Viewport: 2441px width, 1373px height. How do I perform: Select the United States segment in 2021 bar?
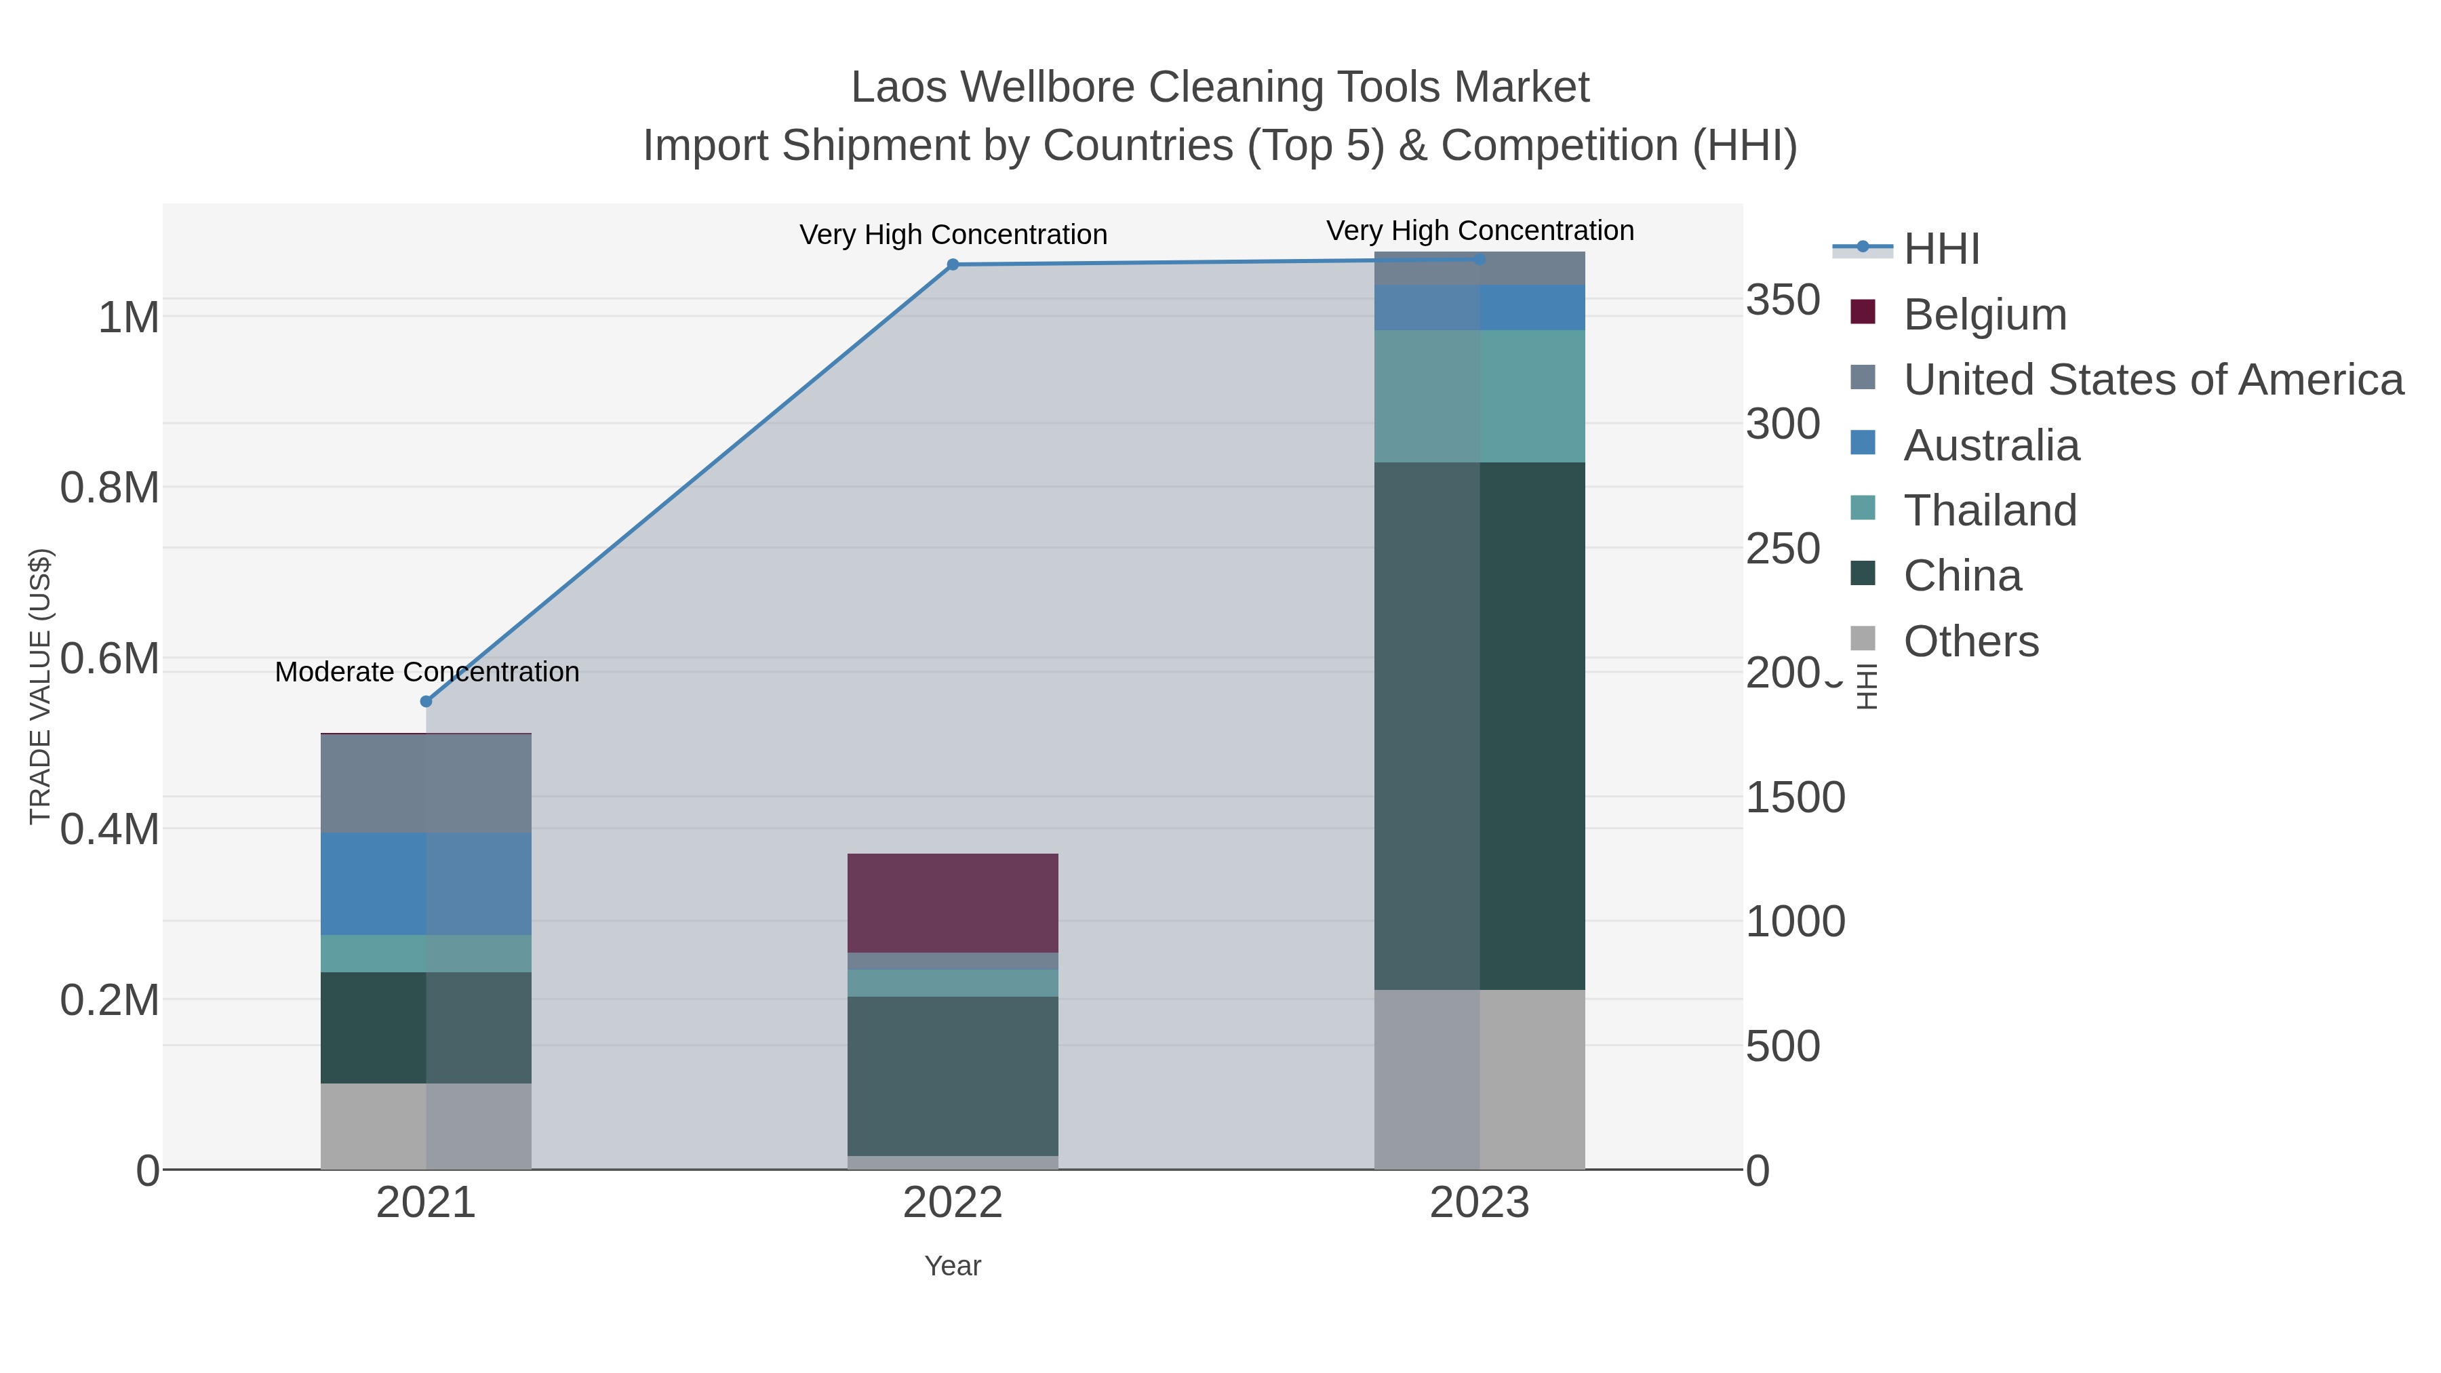(426, 784)
